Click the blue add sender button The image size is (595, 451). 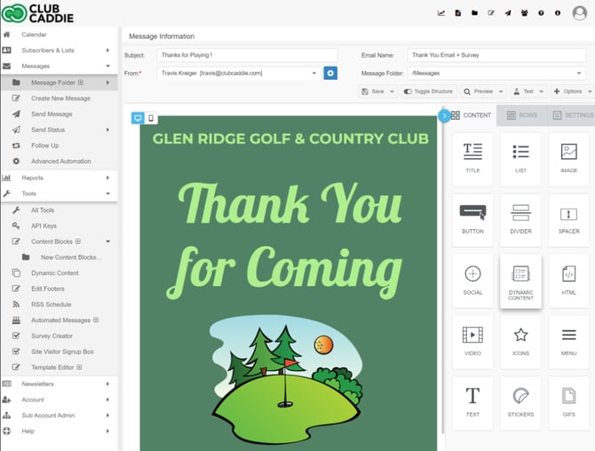click(x=330, y=73)
